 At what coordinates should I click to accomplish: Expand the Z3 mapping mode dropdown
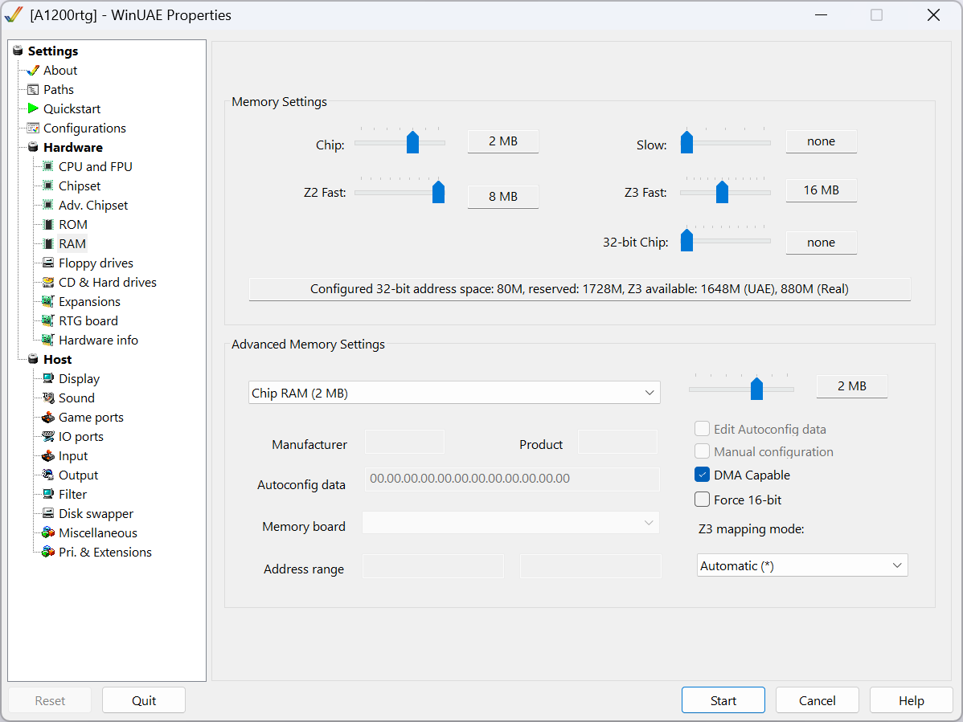tap(801, 565)
